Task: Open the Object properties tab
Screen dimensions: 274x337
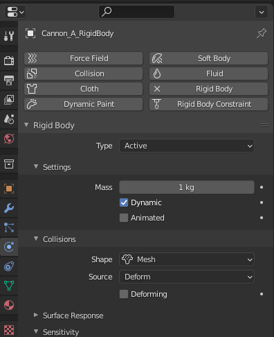Action: coord(9,189)
